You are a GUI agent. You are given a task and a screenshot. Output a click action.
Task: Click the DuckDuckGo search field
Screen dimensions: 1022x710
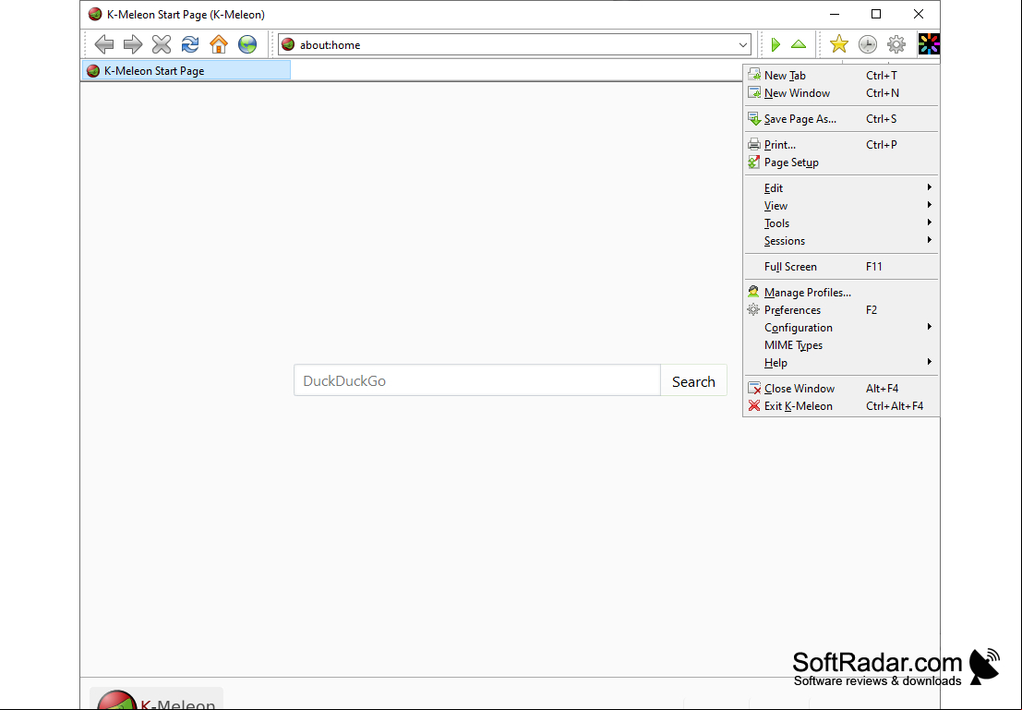(x=477, y=380)
